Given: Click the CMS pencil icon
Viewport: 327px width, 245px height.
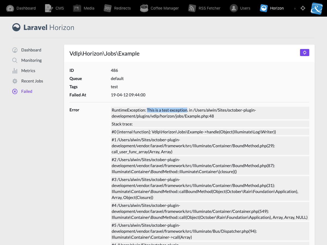Looking at the screenshot, I should [x=49, y=8].
